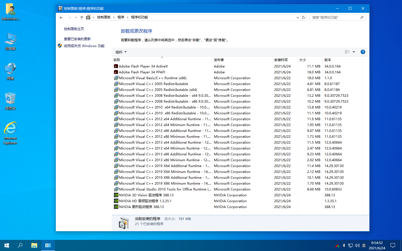Select Visual C++ 2019 X86 Minimum Runtime
Screen dimensions: 402x251
point(237,184)
